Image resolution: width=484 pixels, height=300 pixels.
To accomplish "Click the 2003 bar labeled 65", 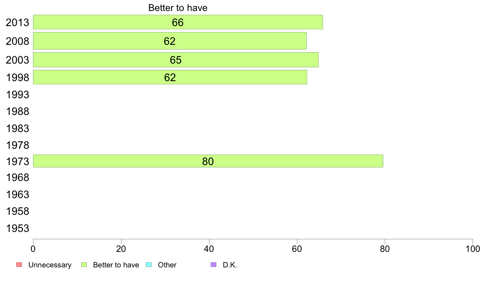I will click(176, 60).
